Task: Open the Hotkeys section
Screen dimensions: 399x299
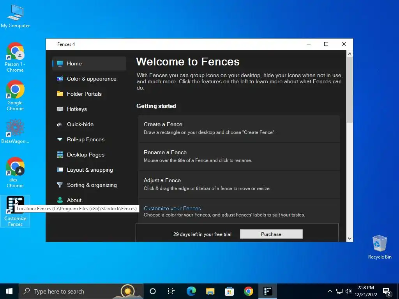Action: point(89,109)
